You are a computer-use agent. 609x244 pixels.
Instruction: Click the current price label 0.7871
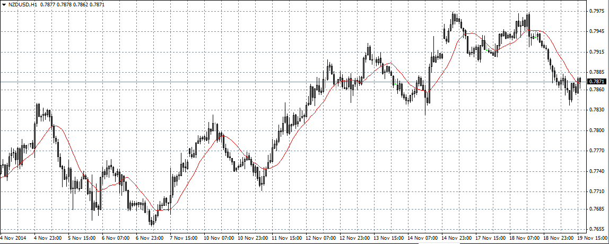click(x=596, y=82)
